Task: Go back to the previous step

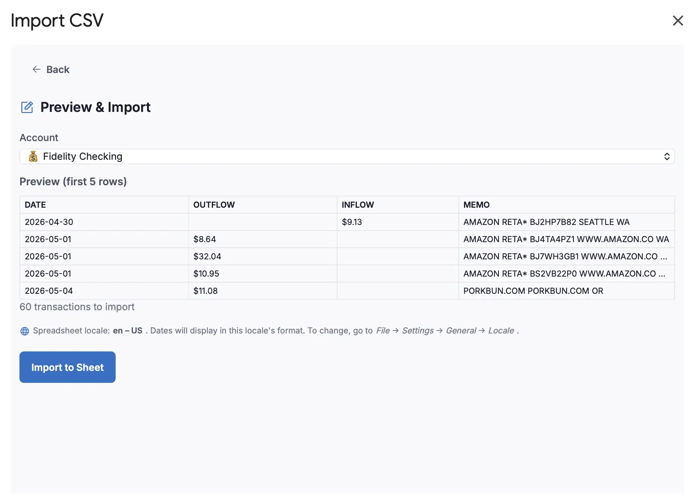Action: 51,70
